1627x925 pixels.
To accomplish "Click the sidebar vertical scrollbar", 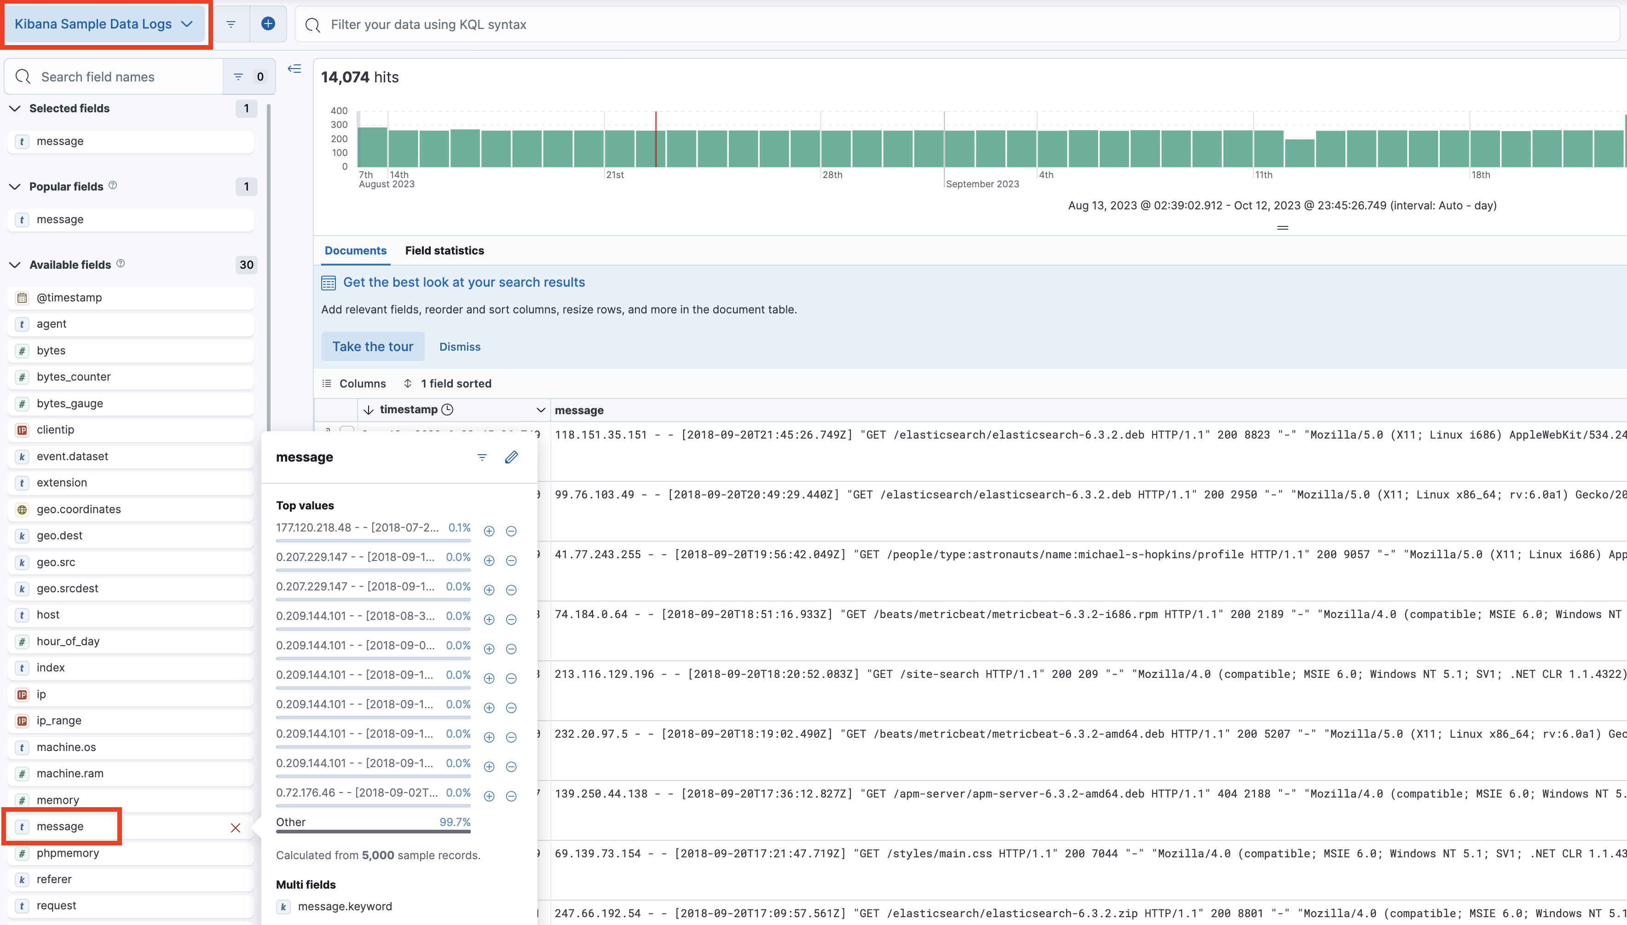I will coord(269,267).
